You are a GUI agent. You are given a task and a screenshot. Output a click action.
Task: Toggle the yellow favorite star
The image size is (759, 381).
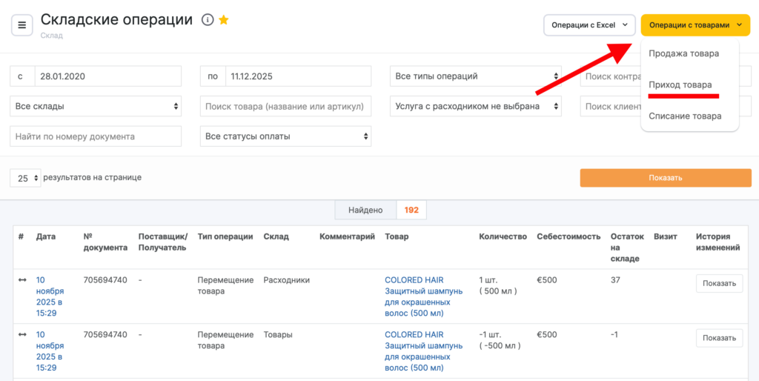[223, 20]
